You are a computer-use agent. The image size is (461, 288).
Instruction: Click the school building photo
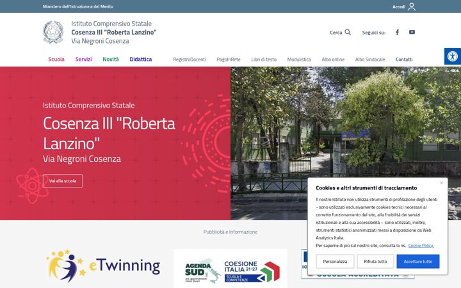(x=346, y=143)
